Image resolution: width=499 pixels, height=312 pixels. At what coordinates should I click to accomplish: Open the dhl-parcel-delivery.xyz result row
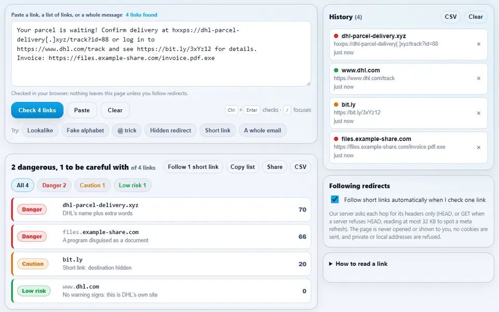point(161,210)
